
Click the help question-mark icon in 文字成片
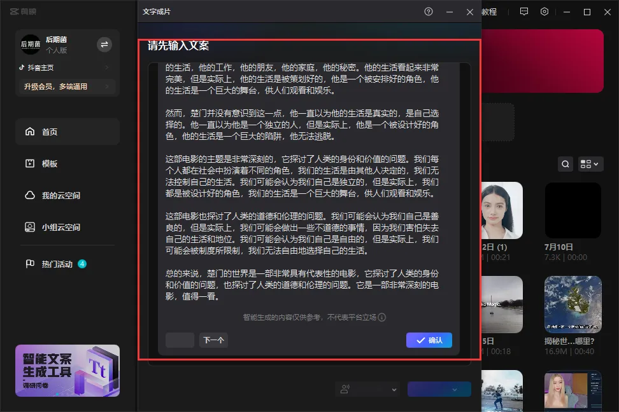[x=429, y=12]
